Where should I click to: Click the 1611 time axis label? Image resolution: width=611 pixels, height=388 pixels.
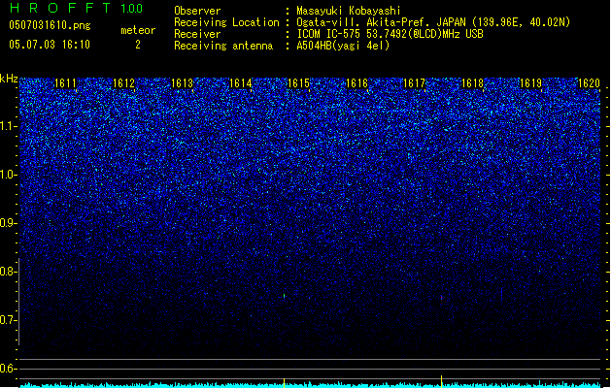click(x=65, y=83)
